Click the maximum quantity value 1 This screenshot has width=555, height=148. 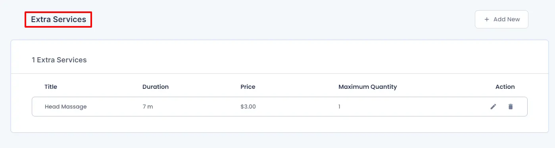click(339, 107)
